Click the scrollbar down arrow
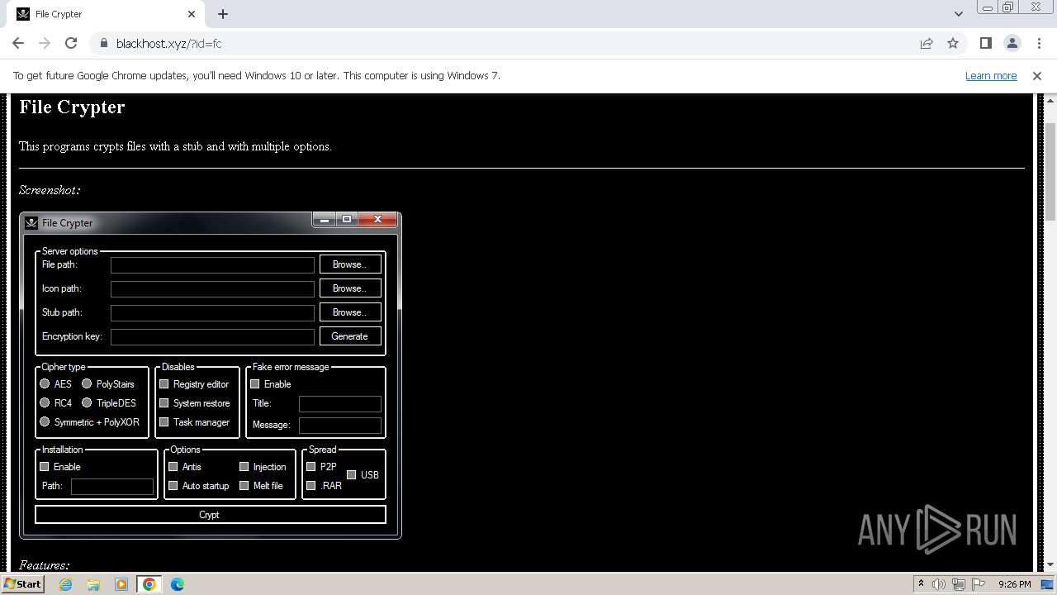The width and height of the screenshot is (1057, 595). (1050, 565)
